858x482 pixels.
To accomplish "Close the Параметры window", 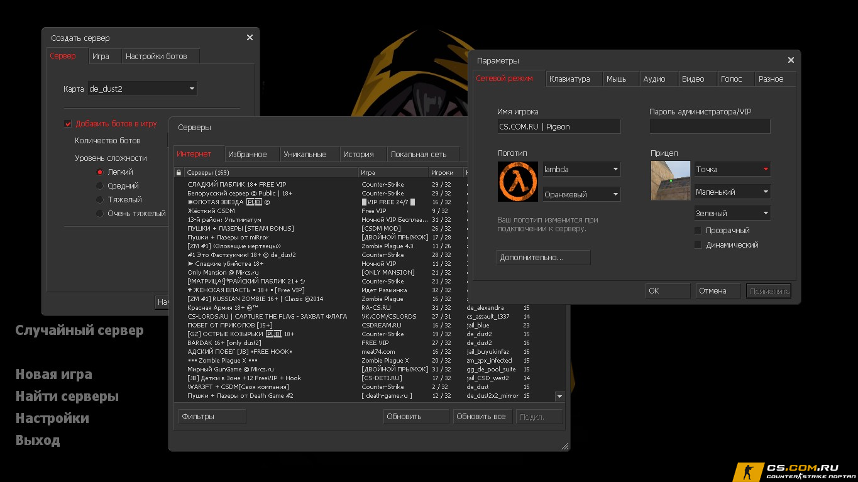I will click(791, 60).
